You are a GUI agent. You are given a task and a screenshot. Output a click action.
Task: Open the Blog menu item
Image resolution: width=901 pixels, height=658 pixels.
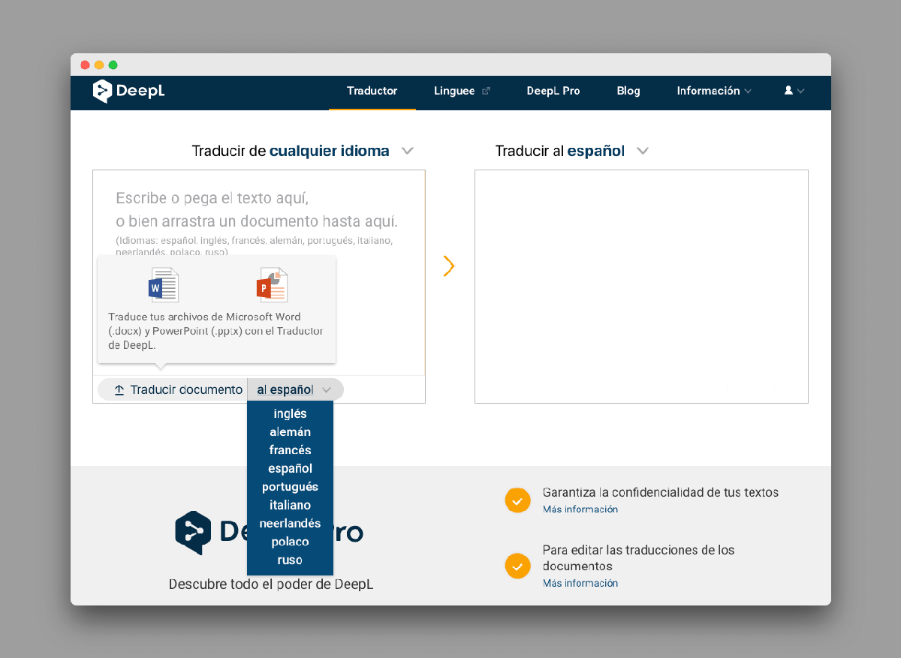tap(628, 91)
